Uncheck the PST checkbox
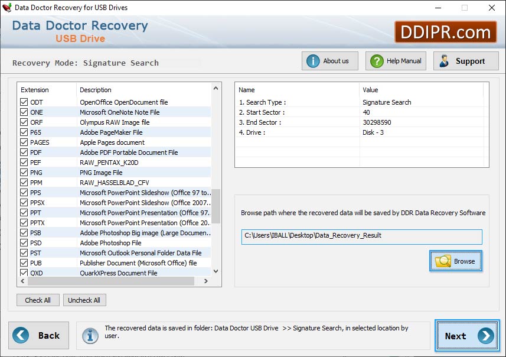Viewport: 506px width, 357px height. click(24, 252)
